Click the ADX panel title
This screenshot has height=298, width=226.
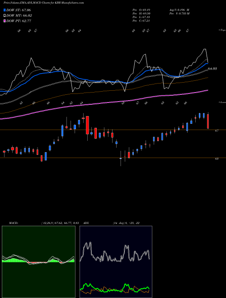pyautogui.click(x=86, y=223)
